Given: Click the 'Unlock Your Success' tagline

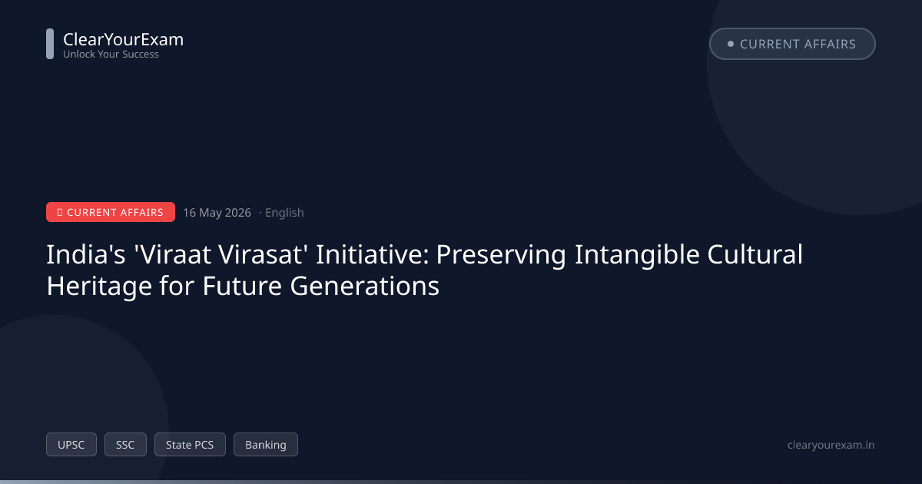Looking at the screenshot, I should 111,55.
